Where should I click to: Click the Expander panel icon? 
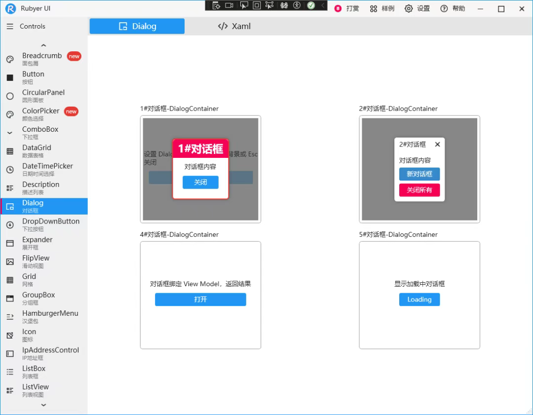(x=10, y=243)
